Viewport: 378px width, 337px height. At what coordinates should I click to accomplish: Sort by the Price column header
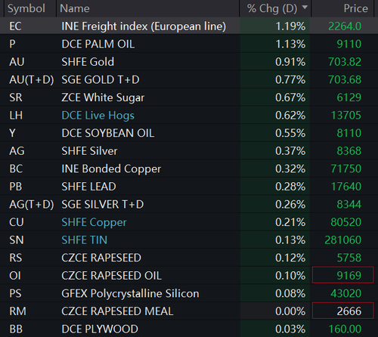click(355, 8)
